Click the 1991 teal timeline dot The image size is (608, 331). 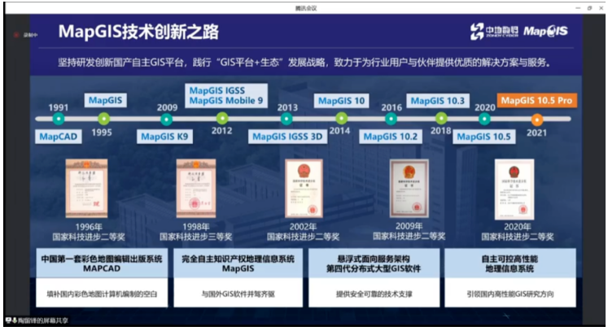click(59, 119)
